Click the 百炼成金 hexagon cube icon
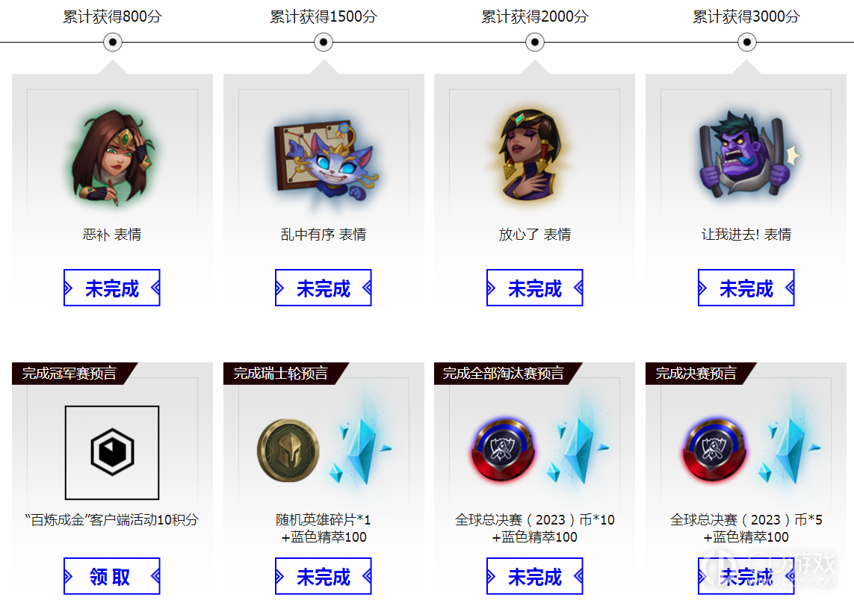The width and height of the screenshot is (854, 603). click(112, 452)
